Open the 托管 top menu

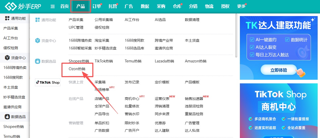[x=113, y=6]
